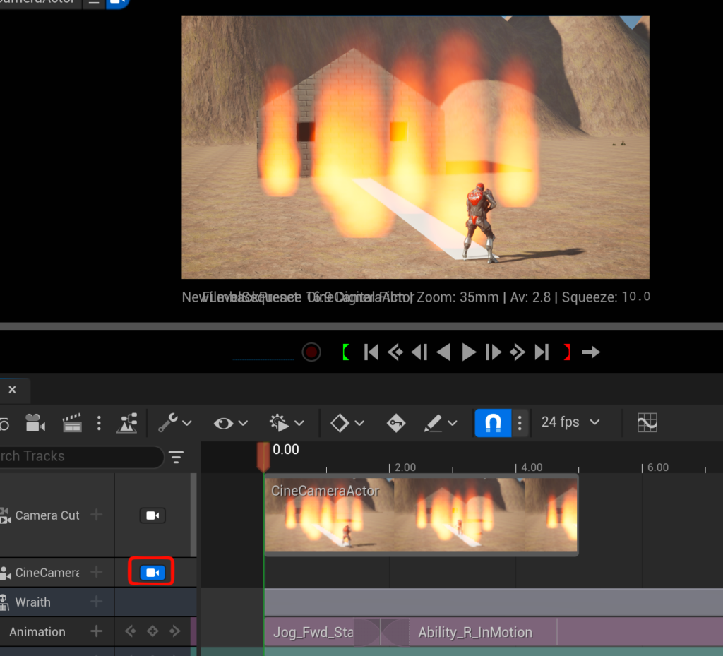Click the Record button in transport controls

311,352
